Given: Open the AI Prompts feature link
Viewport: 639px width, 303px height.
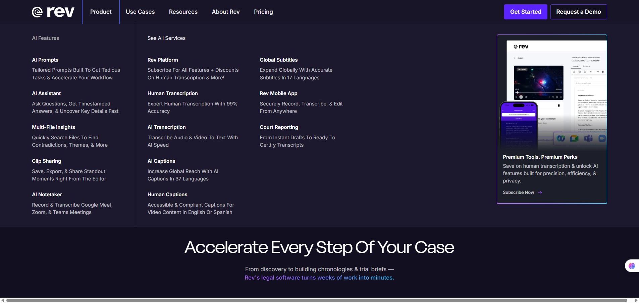Looking at the screenshot, I should 45,60.
